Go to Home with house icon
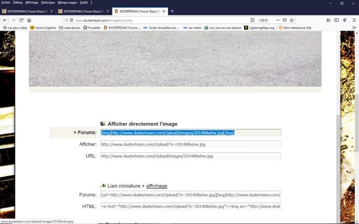The image size is (359, 224). coord(29,20)
